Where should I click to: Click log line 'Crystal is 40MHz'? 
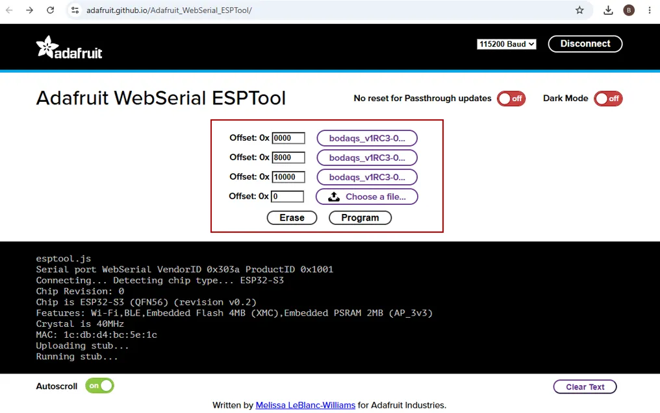pos(80,324)
